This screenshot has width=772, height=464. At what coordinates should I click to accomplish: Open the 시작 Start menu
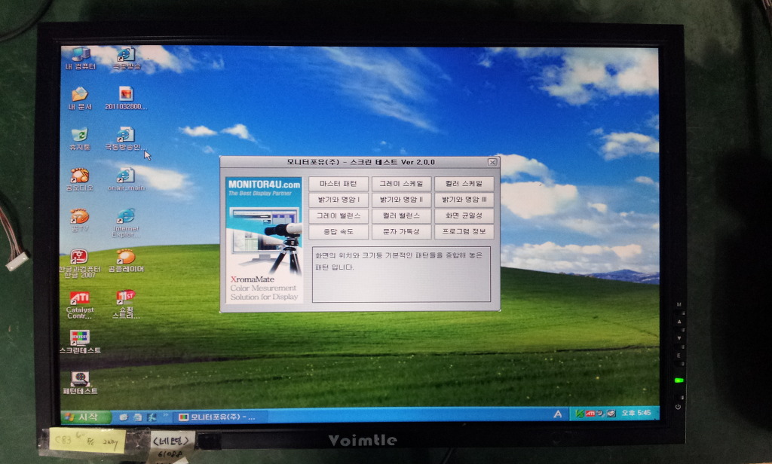click(87, 417)
